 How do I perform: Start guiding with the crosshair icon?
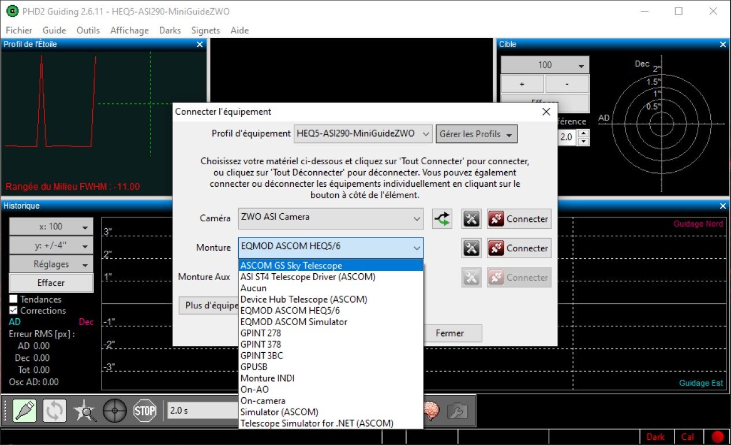tap(114, 410)
